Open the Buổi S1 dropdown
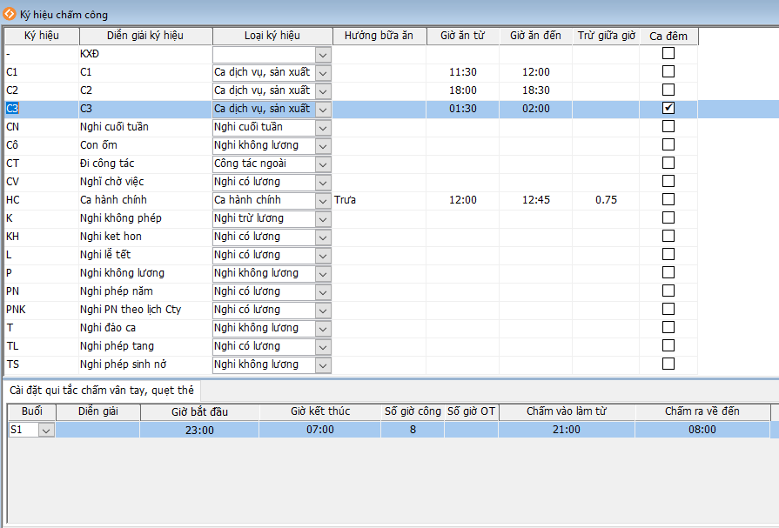 (46, 431)
